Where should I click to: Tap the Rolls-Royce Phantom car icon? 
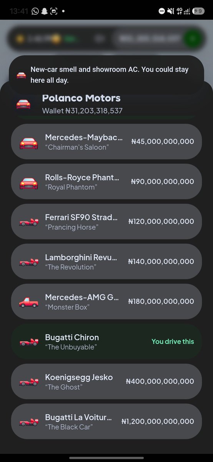pyautogui.click(x=28, y=182)
